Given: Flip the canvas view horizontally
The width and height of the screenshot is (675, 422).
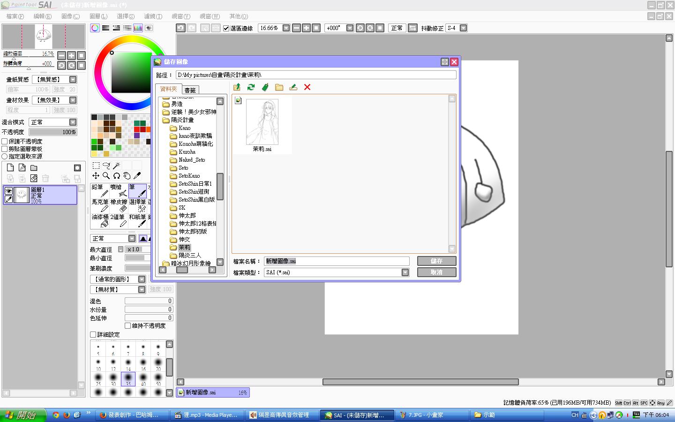Looking at the screenshot, I should 412,28.
